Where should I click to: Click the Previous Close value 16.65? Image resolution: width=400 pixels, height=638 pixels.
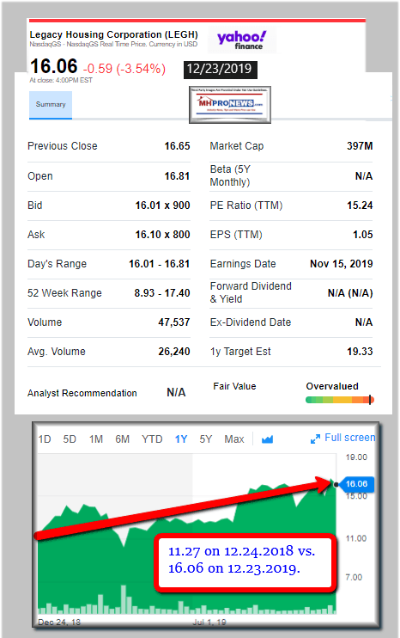[x=177, y=146]
